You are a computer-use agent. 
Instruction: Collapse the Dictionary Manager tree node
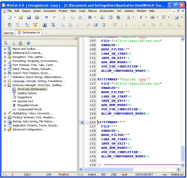click(5, 85)
